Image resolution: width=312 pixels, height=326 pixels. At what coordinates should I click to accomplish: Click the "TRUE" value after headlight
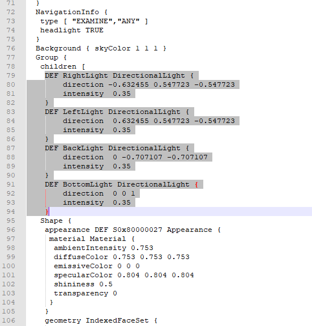coord(95,30)
